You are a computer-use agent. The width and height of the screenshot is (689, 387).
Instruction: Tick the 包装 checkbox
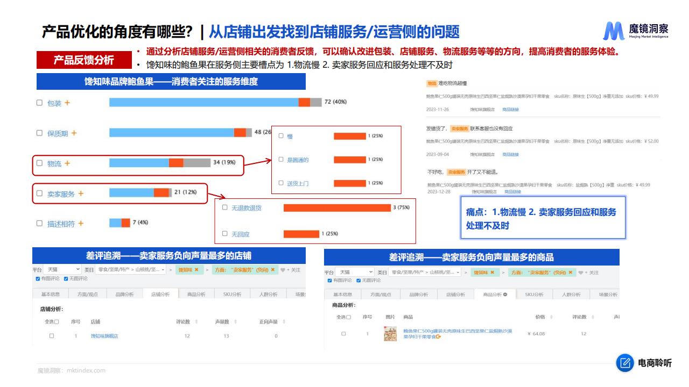(39, 103)
